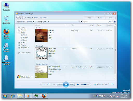Open Firefox from the taskbar
Screen dimensions: 133x101
point(44,96)
